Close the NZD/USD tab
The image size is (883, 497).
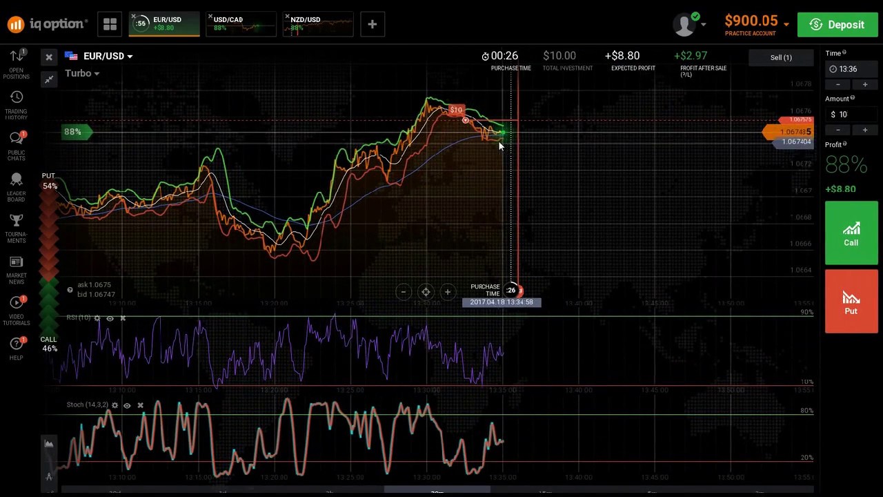(286, 16)
